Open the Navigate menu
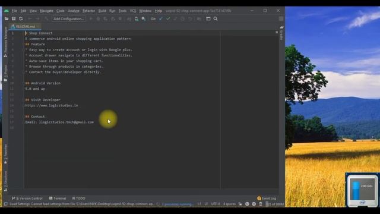Screen dimensions: 380x214 (x=46, y=11)
